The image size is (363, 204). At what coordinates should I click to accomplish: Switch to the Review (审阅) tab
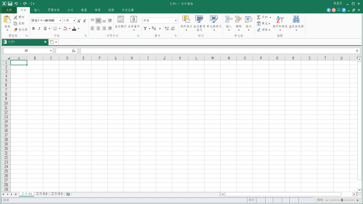click(x=98, y=10)
